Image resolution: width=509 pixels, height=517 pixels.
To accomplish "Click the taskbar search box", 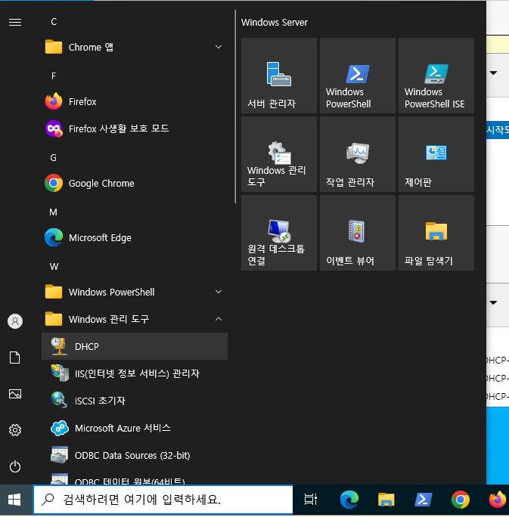I will [x=163, y=500].
